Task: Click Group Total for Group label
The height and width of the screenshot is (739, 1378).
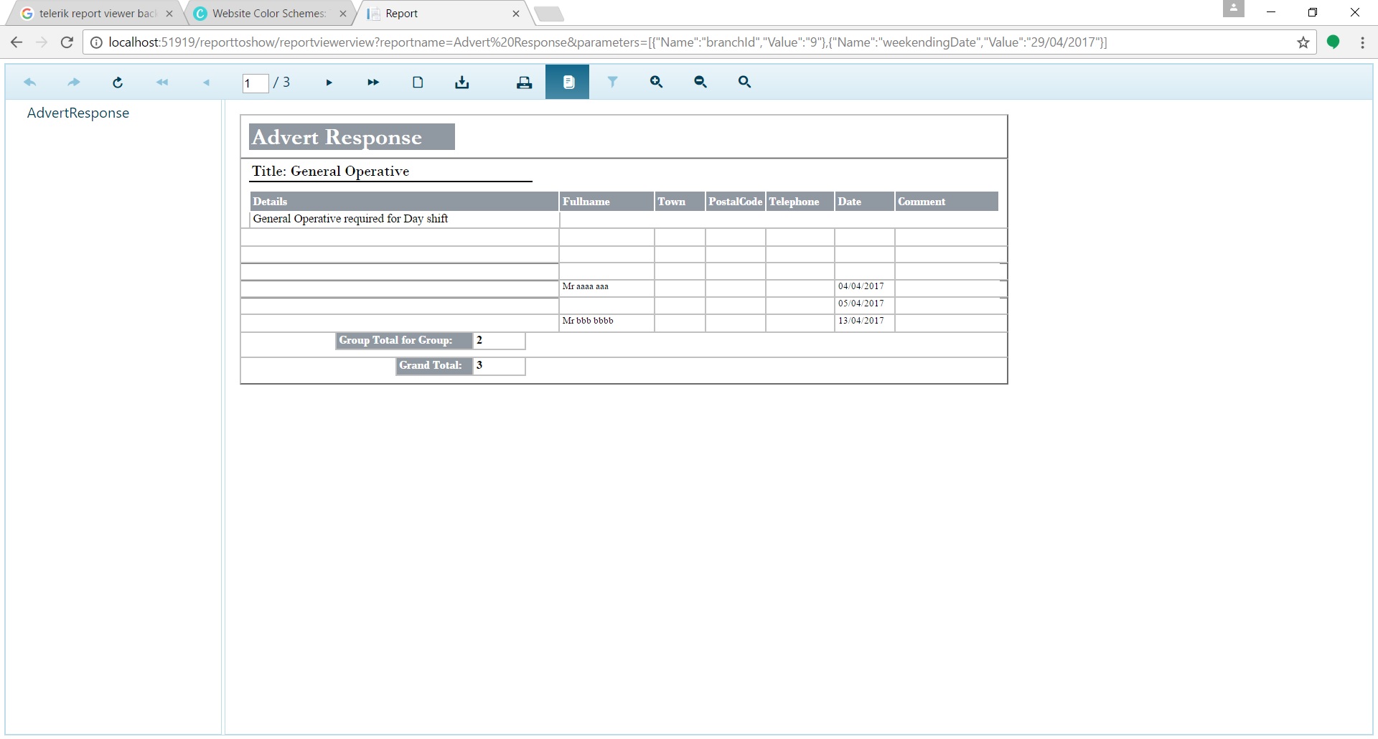Action: [404, 341]
